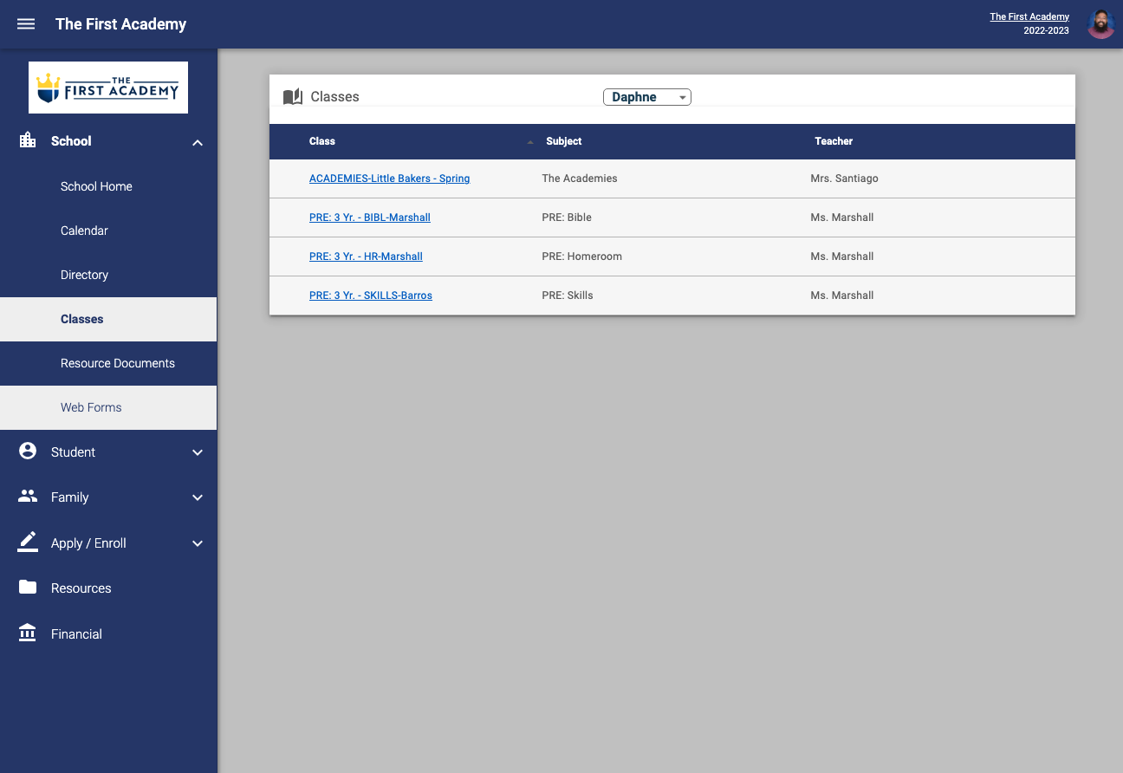Click the Apply / Enroll pencil icon
1123x773 pixels.
[x=28, y=542]
